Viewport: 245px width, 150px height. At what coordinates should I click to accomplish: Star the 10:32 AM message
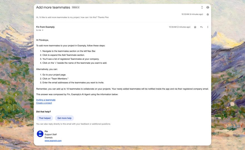208,14
